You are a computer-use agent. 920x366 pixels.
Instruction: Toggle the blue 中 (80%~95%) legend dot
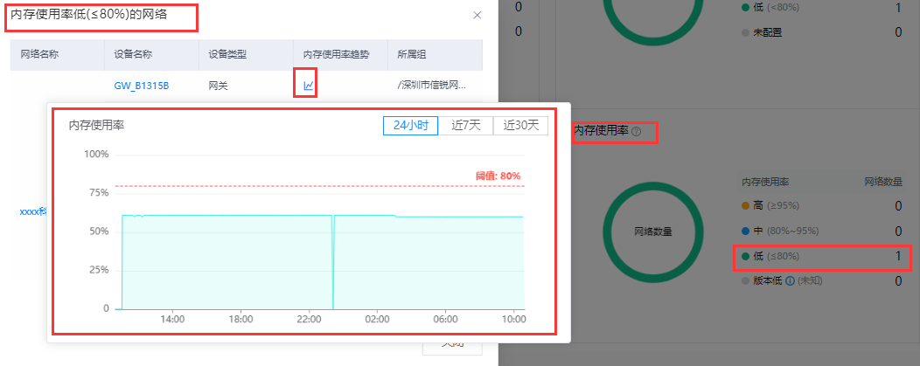click(745, 231)
